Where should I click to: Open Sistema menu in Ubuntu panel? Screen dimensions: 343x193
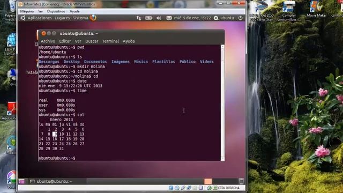click(80, 18)
